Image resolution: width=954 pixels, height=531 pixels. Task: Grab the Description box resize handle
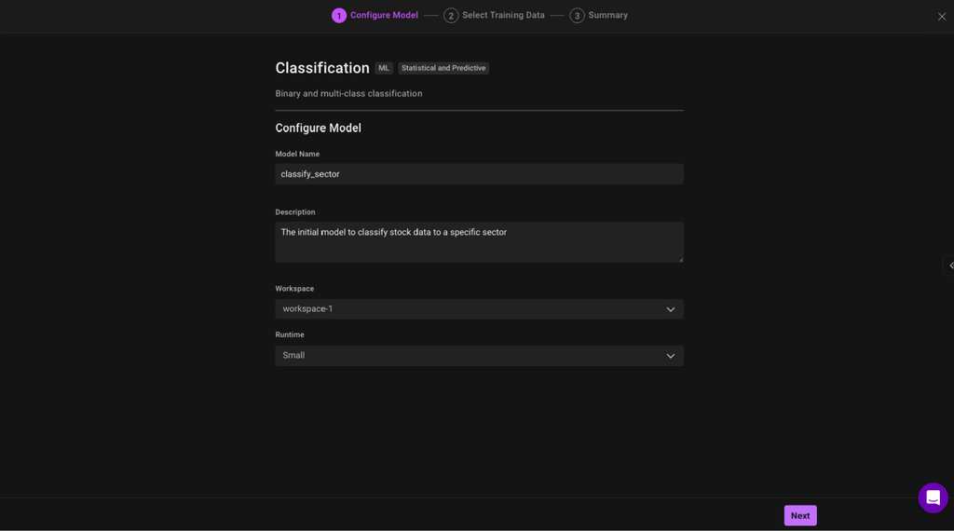point(681,260)
